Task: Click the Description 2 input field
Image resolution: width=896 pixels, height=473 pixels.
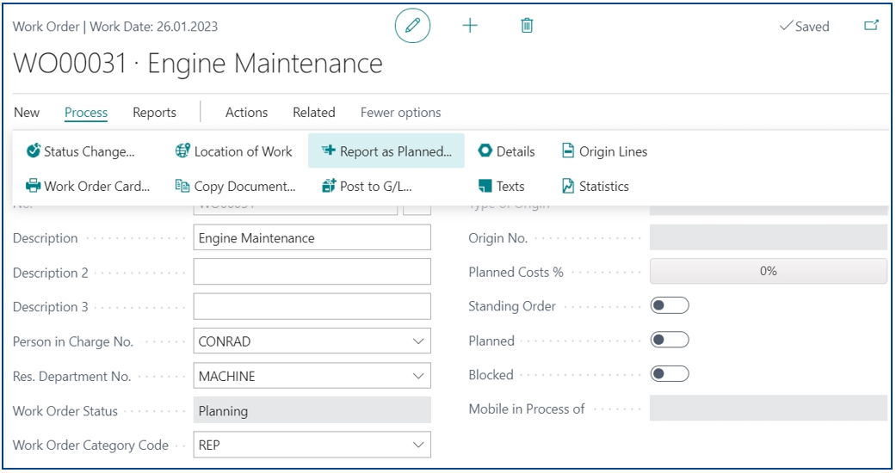Action: coord(312,272)
